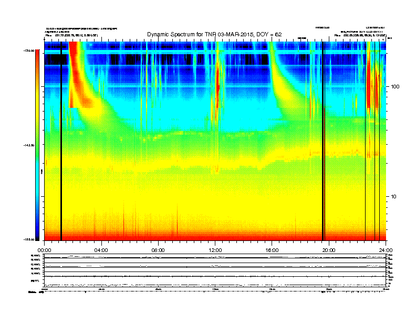
Task: Click the "Dynamic Spectrum for TNR 03-MAR-2015" title
Action: (x=214, y=35)
